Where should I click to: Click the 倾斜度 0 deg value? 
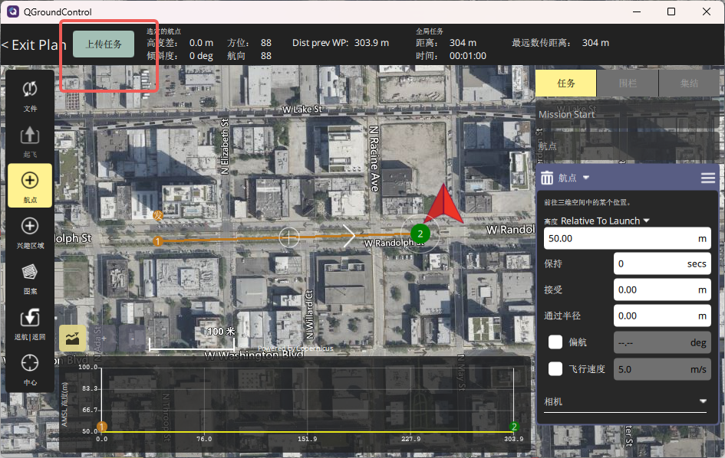(201, 56)
